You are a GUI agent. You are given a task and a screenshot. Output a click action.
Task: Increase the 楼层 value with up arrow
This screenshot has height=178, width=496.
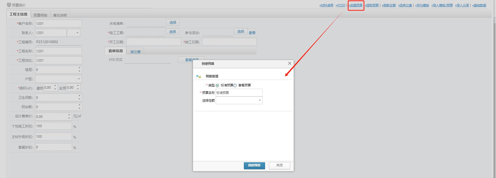point(79,68)
